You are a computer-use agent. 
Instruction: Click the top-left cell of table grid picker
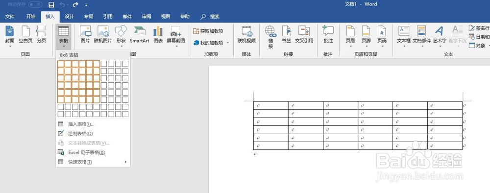tap(61, 64)
